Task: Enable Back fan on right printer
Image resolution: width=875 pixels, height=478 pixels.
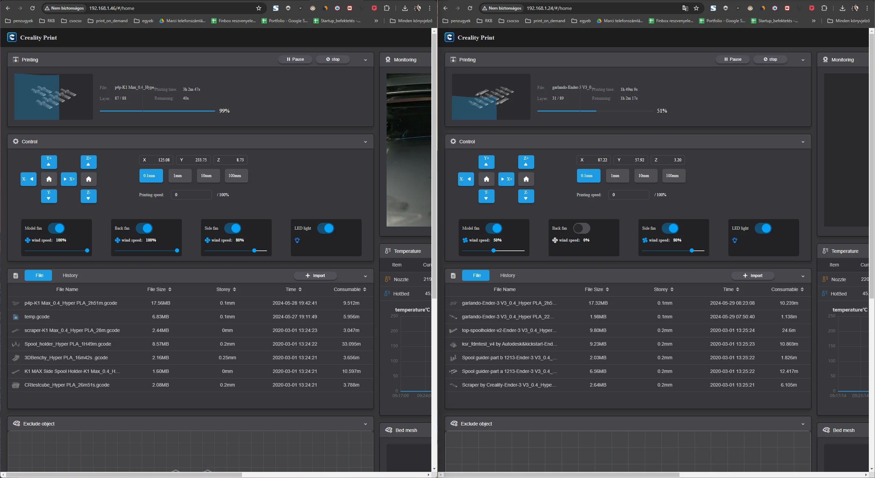Action: 581,228
